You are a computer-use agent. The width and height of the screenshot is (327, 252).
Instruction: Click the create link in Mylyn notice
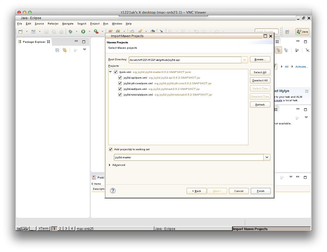click(x=279, y=100)
